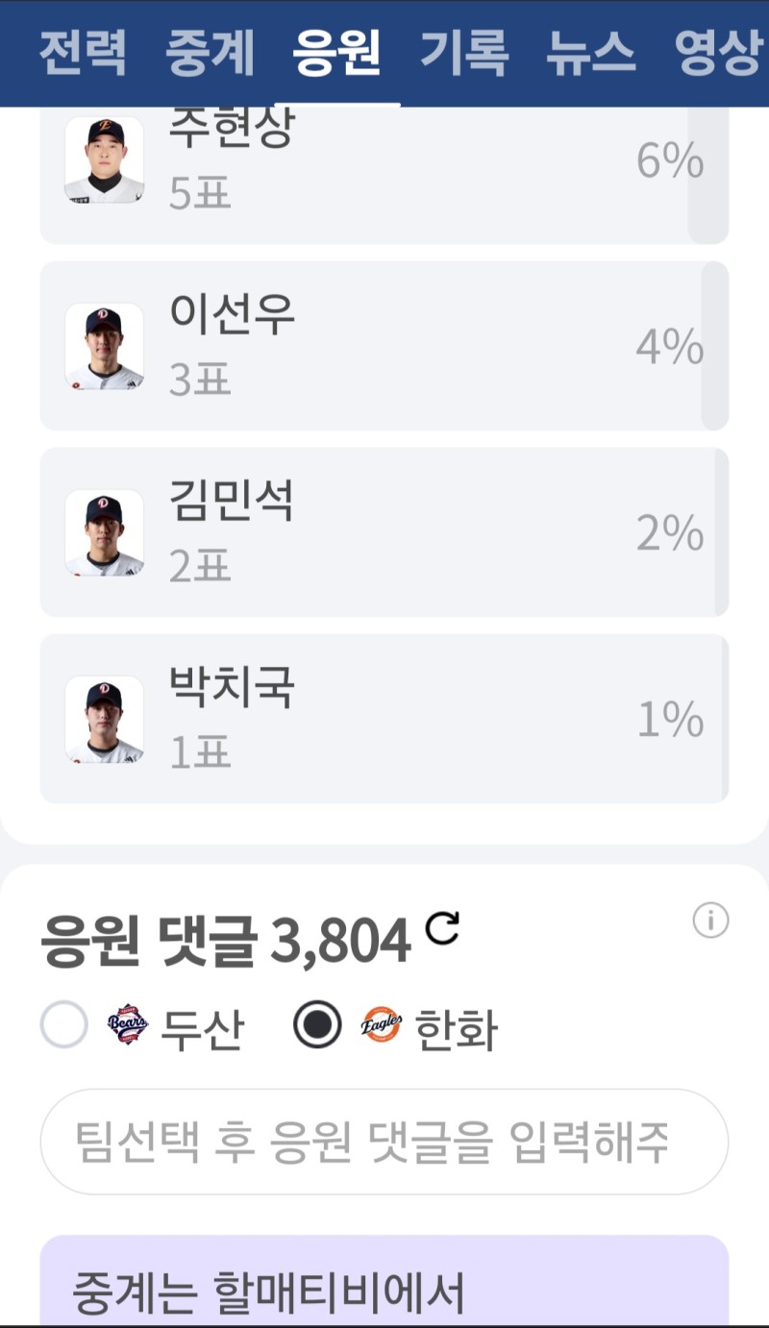Viewport: 769px width, 1328px height.
Task: Select the 한화 radio button
Action: pyautogui.click(x=317, y=1025)
